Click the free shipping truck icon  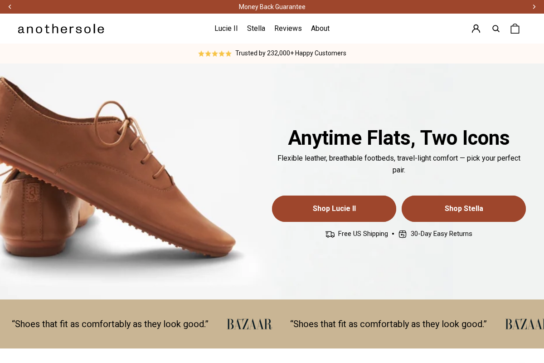pyautogui.click(x=330, y=234)
